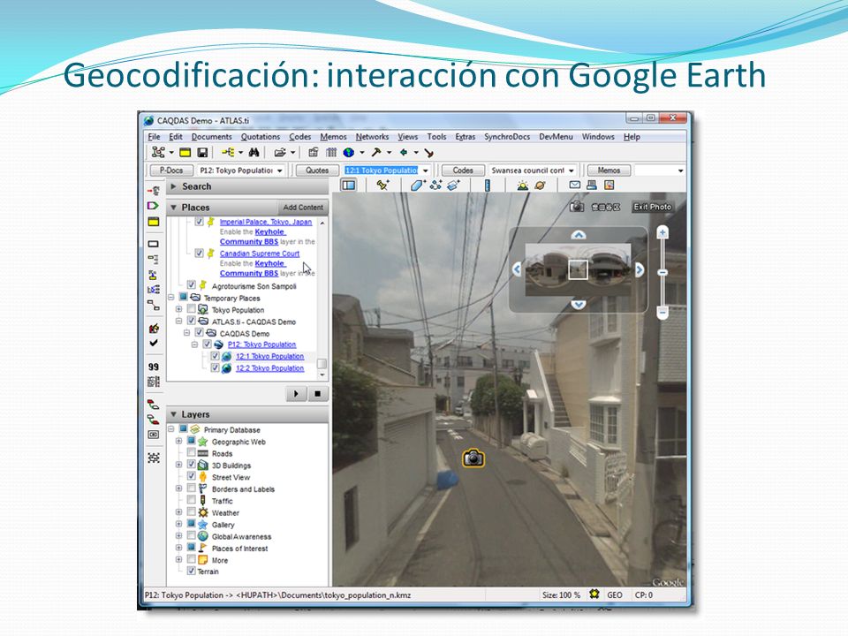Viewport: 848px width, 636px height.
Task: Click the open folder toolbar icon
Action: coord(280,153)
